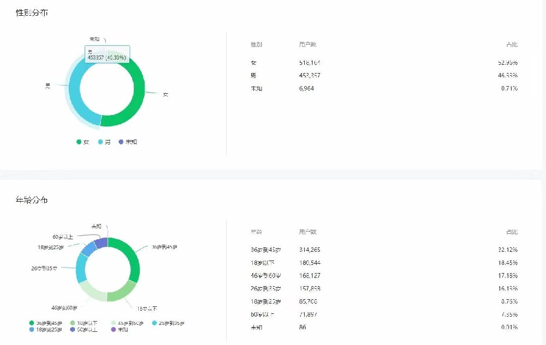This screenshot has width=546, height=345.
Task: Select the 女 row in gender table
Action: [x=382, y=63]
